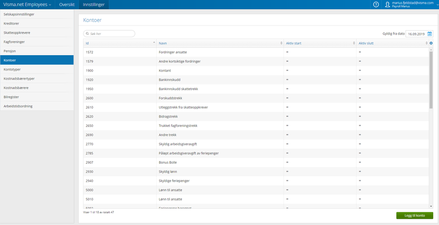Sort by Aktiv start column arrows
The image size is (439, 225).
(354, 43)
